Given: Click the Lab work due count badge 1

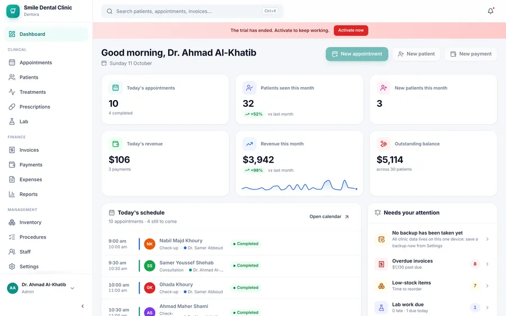Looking at the screenshot, I should point(475,308).
